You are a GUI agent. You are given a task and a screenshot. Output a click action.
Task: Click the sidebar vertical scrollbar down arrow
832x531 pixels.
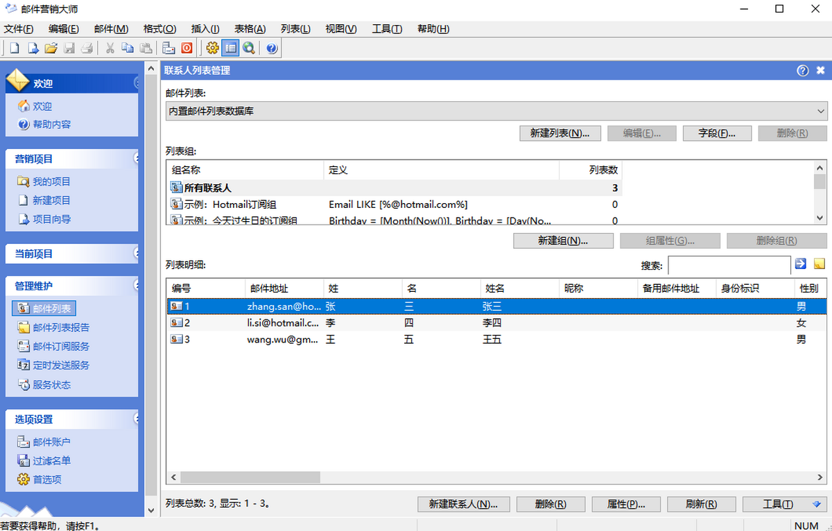pyautogui.click(x=152, y=510)
